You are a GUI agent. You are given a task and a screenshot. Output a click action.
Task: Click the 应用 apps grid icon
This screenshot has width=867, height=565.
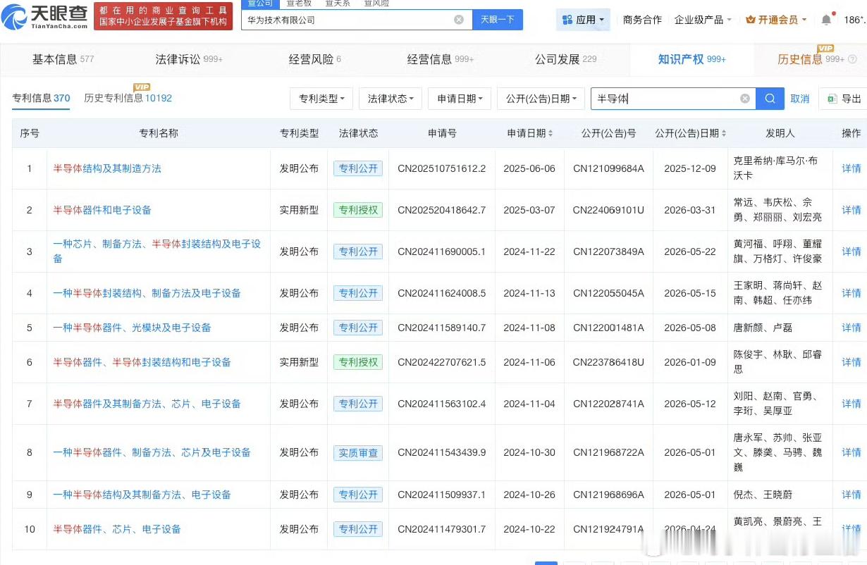coord(567,20)
